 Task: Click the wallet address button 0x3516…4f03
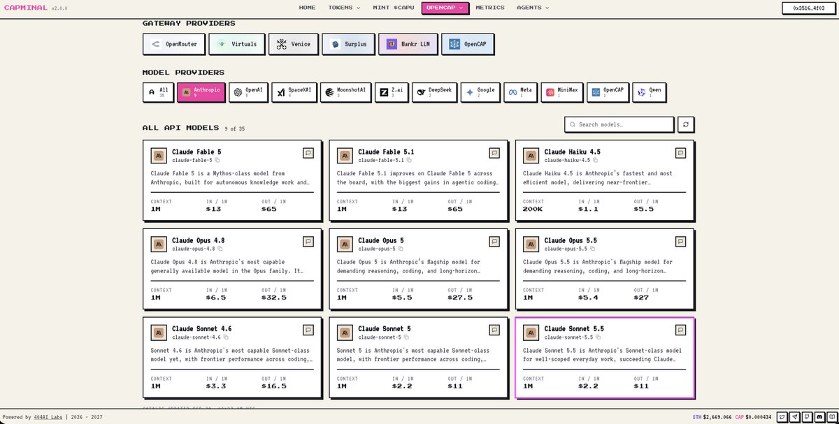pos(808,8)
